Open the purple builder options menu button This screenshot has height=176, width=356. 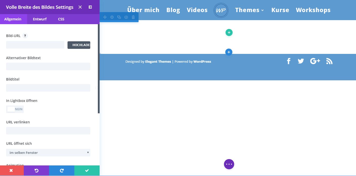coord(229,164)
